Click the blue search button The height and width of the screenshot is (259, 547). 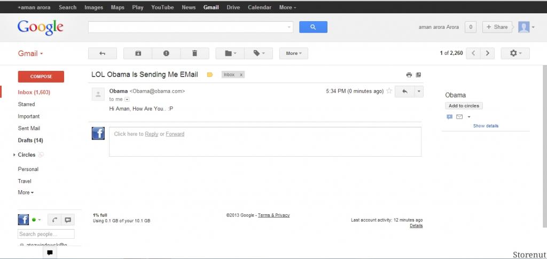click(x=313, y=27)
